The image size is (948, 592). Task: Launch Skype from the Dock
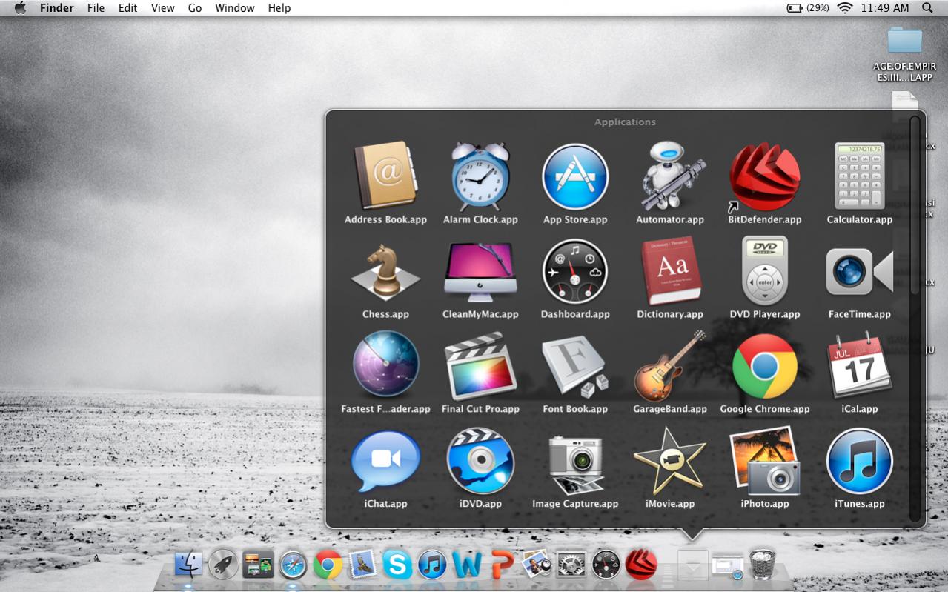tap(397, 565)
